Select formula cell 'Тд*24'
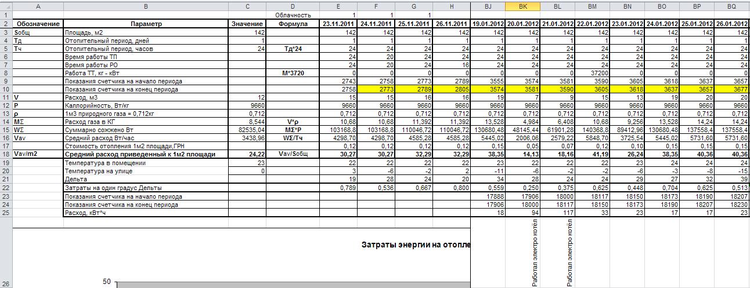Viewport: 750px width, 288px height. (x=293, y=49)
